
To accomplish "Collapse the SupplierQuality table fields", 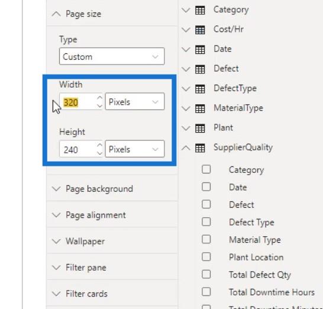I will tap(186, 148).
